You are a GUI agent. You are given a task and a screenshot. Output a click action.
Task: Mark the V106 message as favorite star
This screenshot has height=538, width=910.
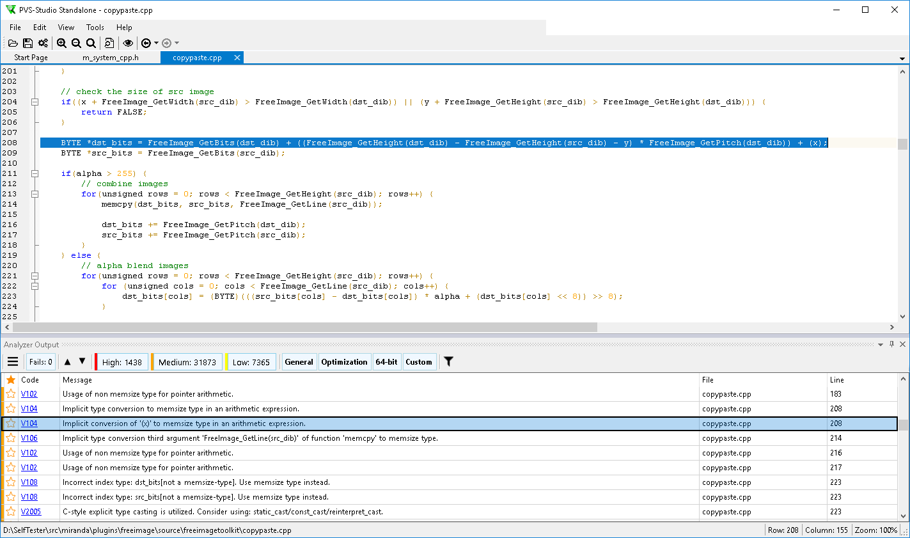click(11, 438)
